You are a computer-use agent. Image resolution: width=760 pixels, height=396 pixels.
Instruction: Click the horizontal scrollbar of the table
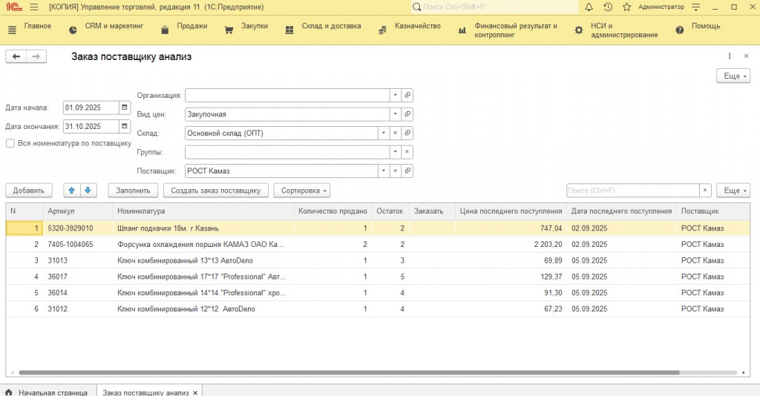349,373
